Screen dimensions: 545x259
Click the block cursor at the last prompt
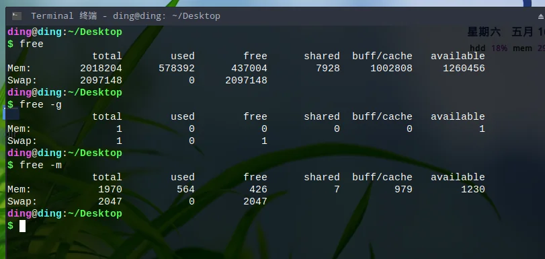click(22, 226)
